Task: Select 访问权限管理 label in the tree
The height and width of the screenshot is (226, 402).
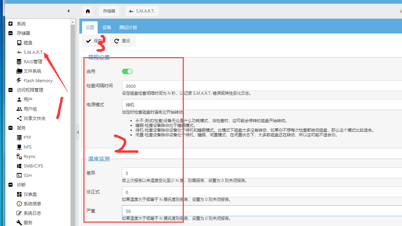Action: pos(30,90)
